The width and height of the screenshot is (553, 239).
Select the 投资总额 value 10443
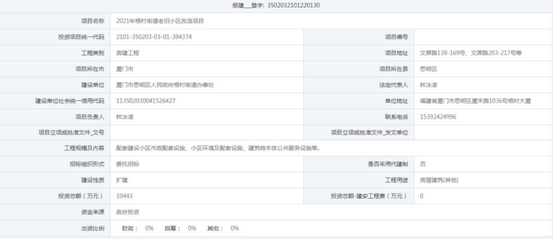pyautogui.click(x=124, y=195)
